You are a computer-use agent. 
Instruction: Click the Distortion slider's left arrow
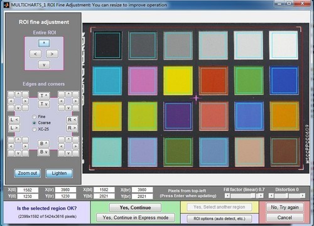click(x=271, y=196)
